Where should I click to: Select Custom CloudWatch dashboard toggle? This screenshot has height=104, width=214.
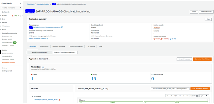pyautogui.click(x=65, y=52)
